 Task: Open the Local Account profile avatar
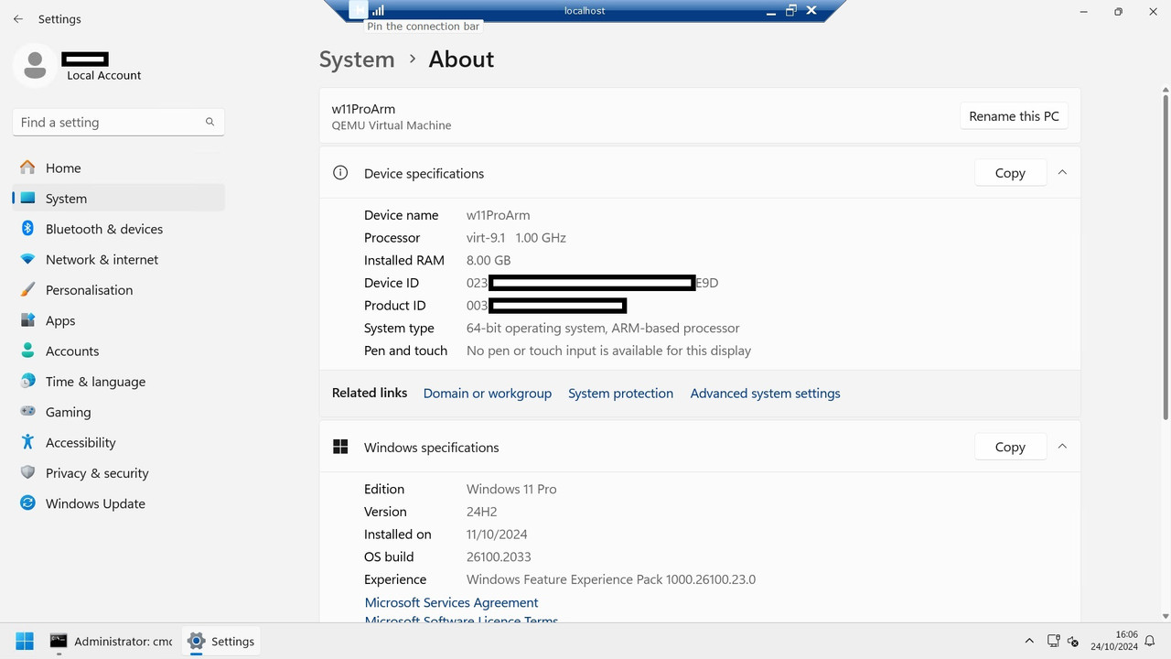coord(35,65)
